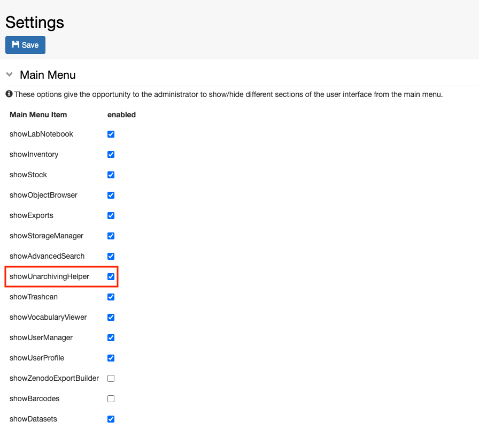Disable the showVocabularyViewer checkbox

[111, 317]
